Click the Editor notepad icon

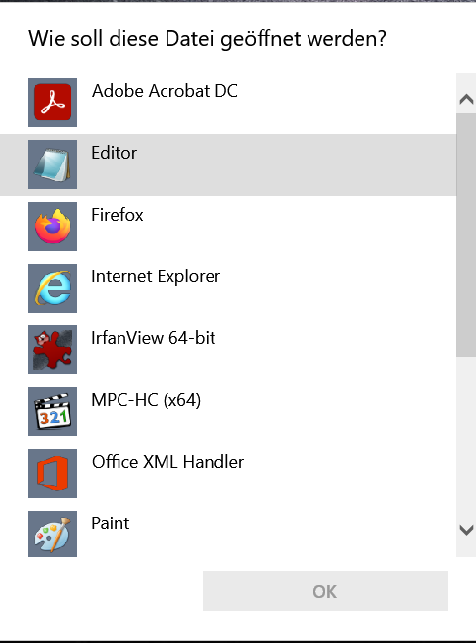point(53,165)
